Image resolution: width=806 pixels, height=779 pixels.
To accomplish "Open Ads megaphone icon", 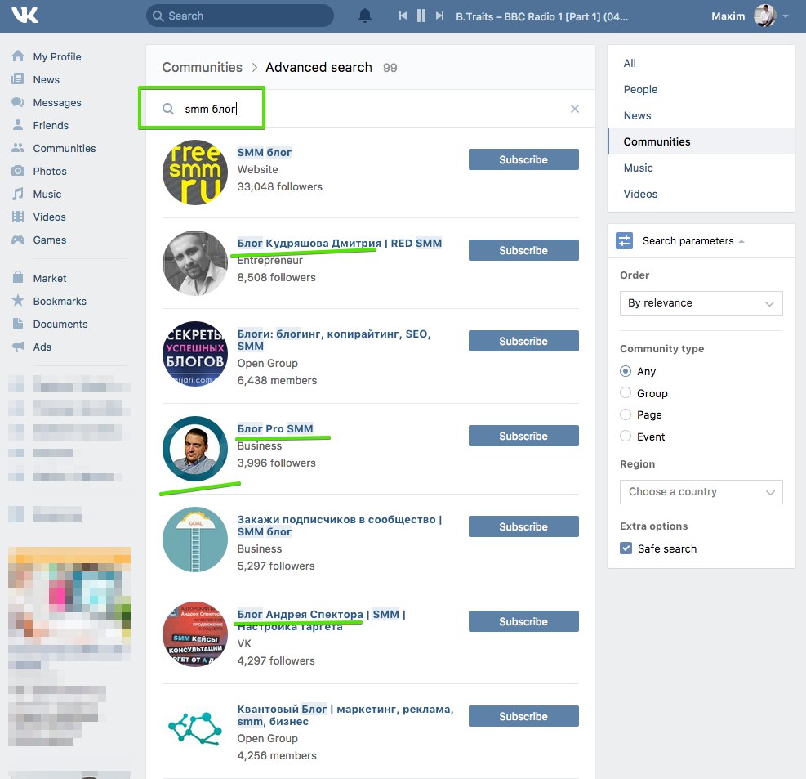I will pos(18,347).
